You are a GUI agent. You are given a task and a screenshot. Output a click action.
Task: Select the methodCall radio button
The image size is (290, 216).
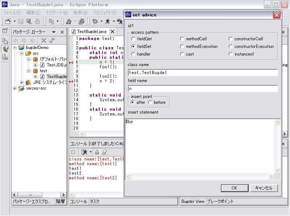click(x=182, y=39)
